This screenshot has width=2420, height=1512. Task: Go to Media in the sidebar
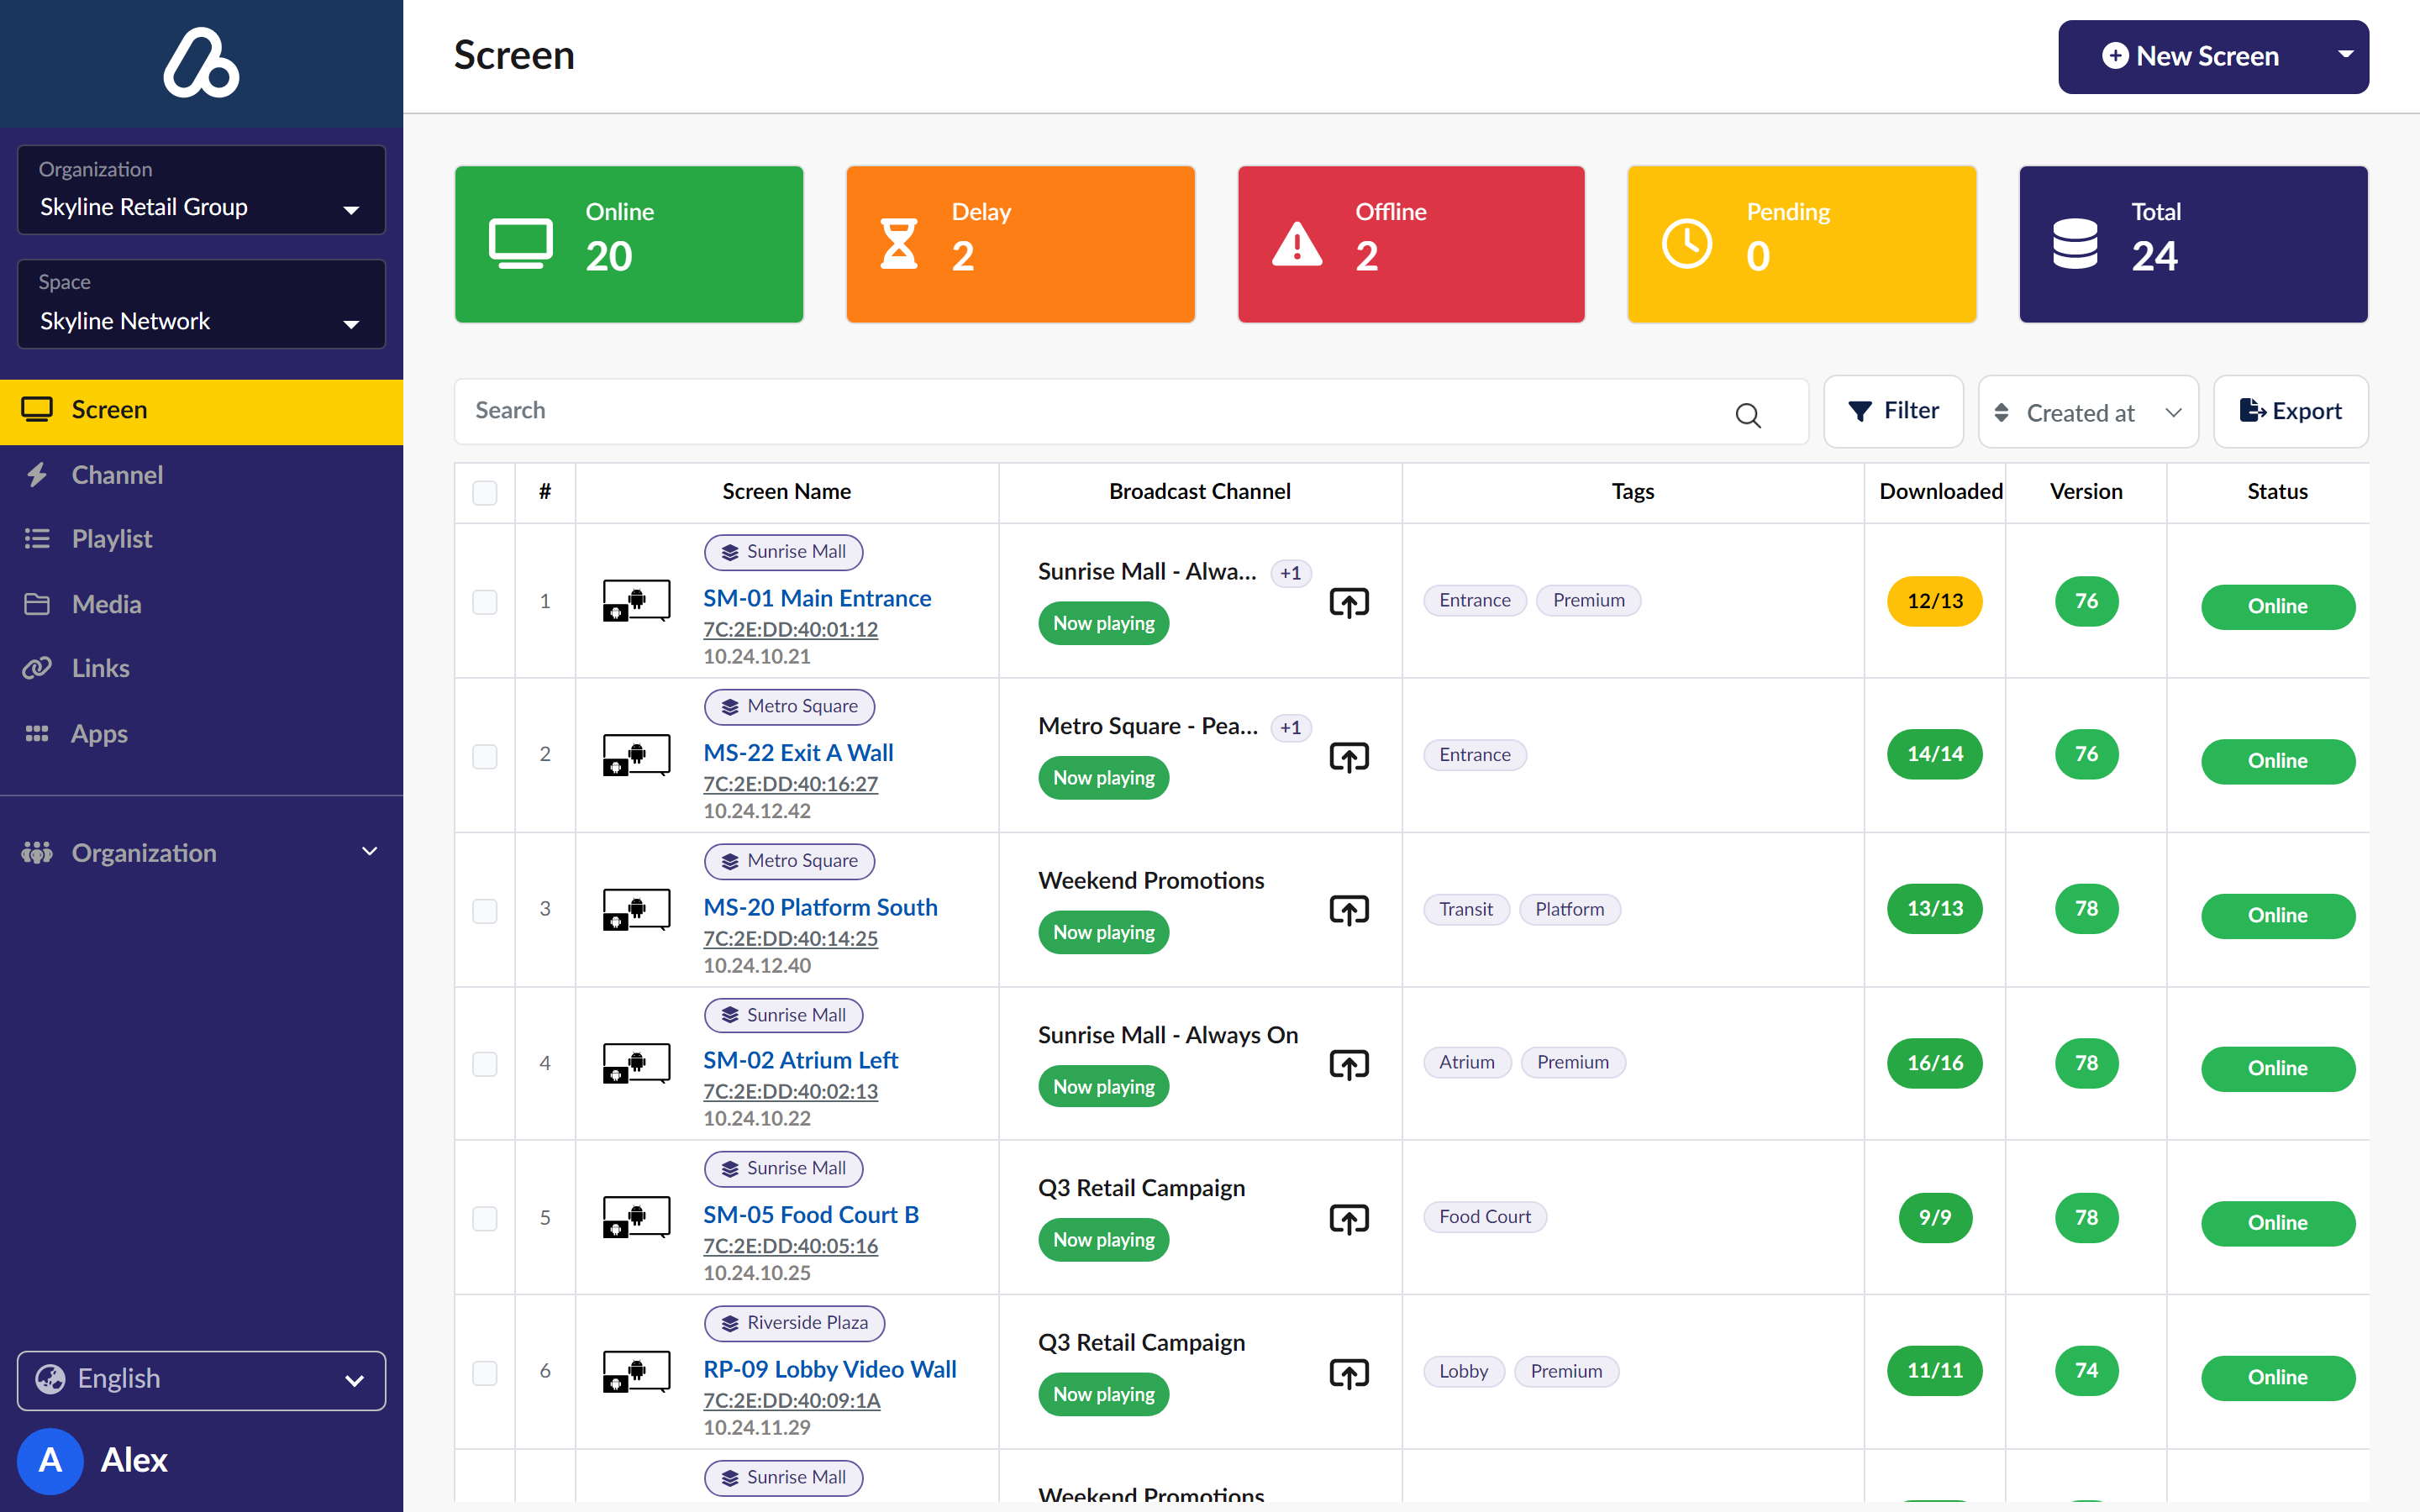tap(201, 604)
